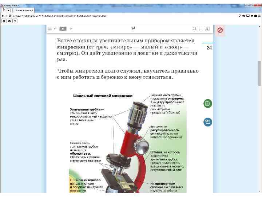This screenshot has height=197, width=262.
Task: Click the §4 title in reader header
Action: (133, 28)
